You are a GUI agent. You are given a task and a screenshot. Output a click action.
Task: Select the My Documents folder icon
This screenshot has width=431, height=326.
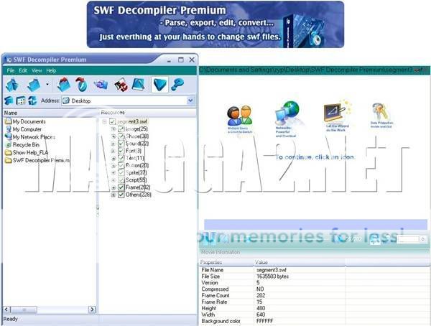pos(8,121)
